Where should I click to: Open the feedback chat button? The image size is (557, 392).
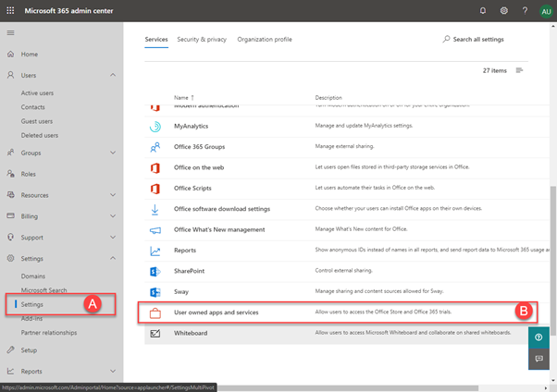click(538, 359)
